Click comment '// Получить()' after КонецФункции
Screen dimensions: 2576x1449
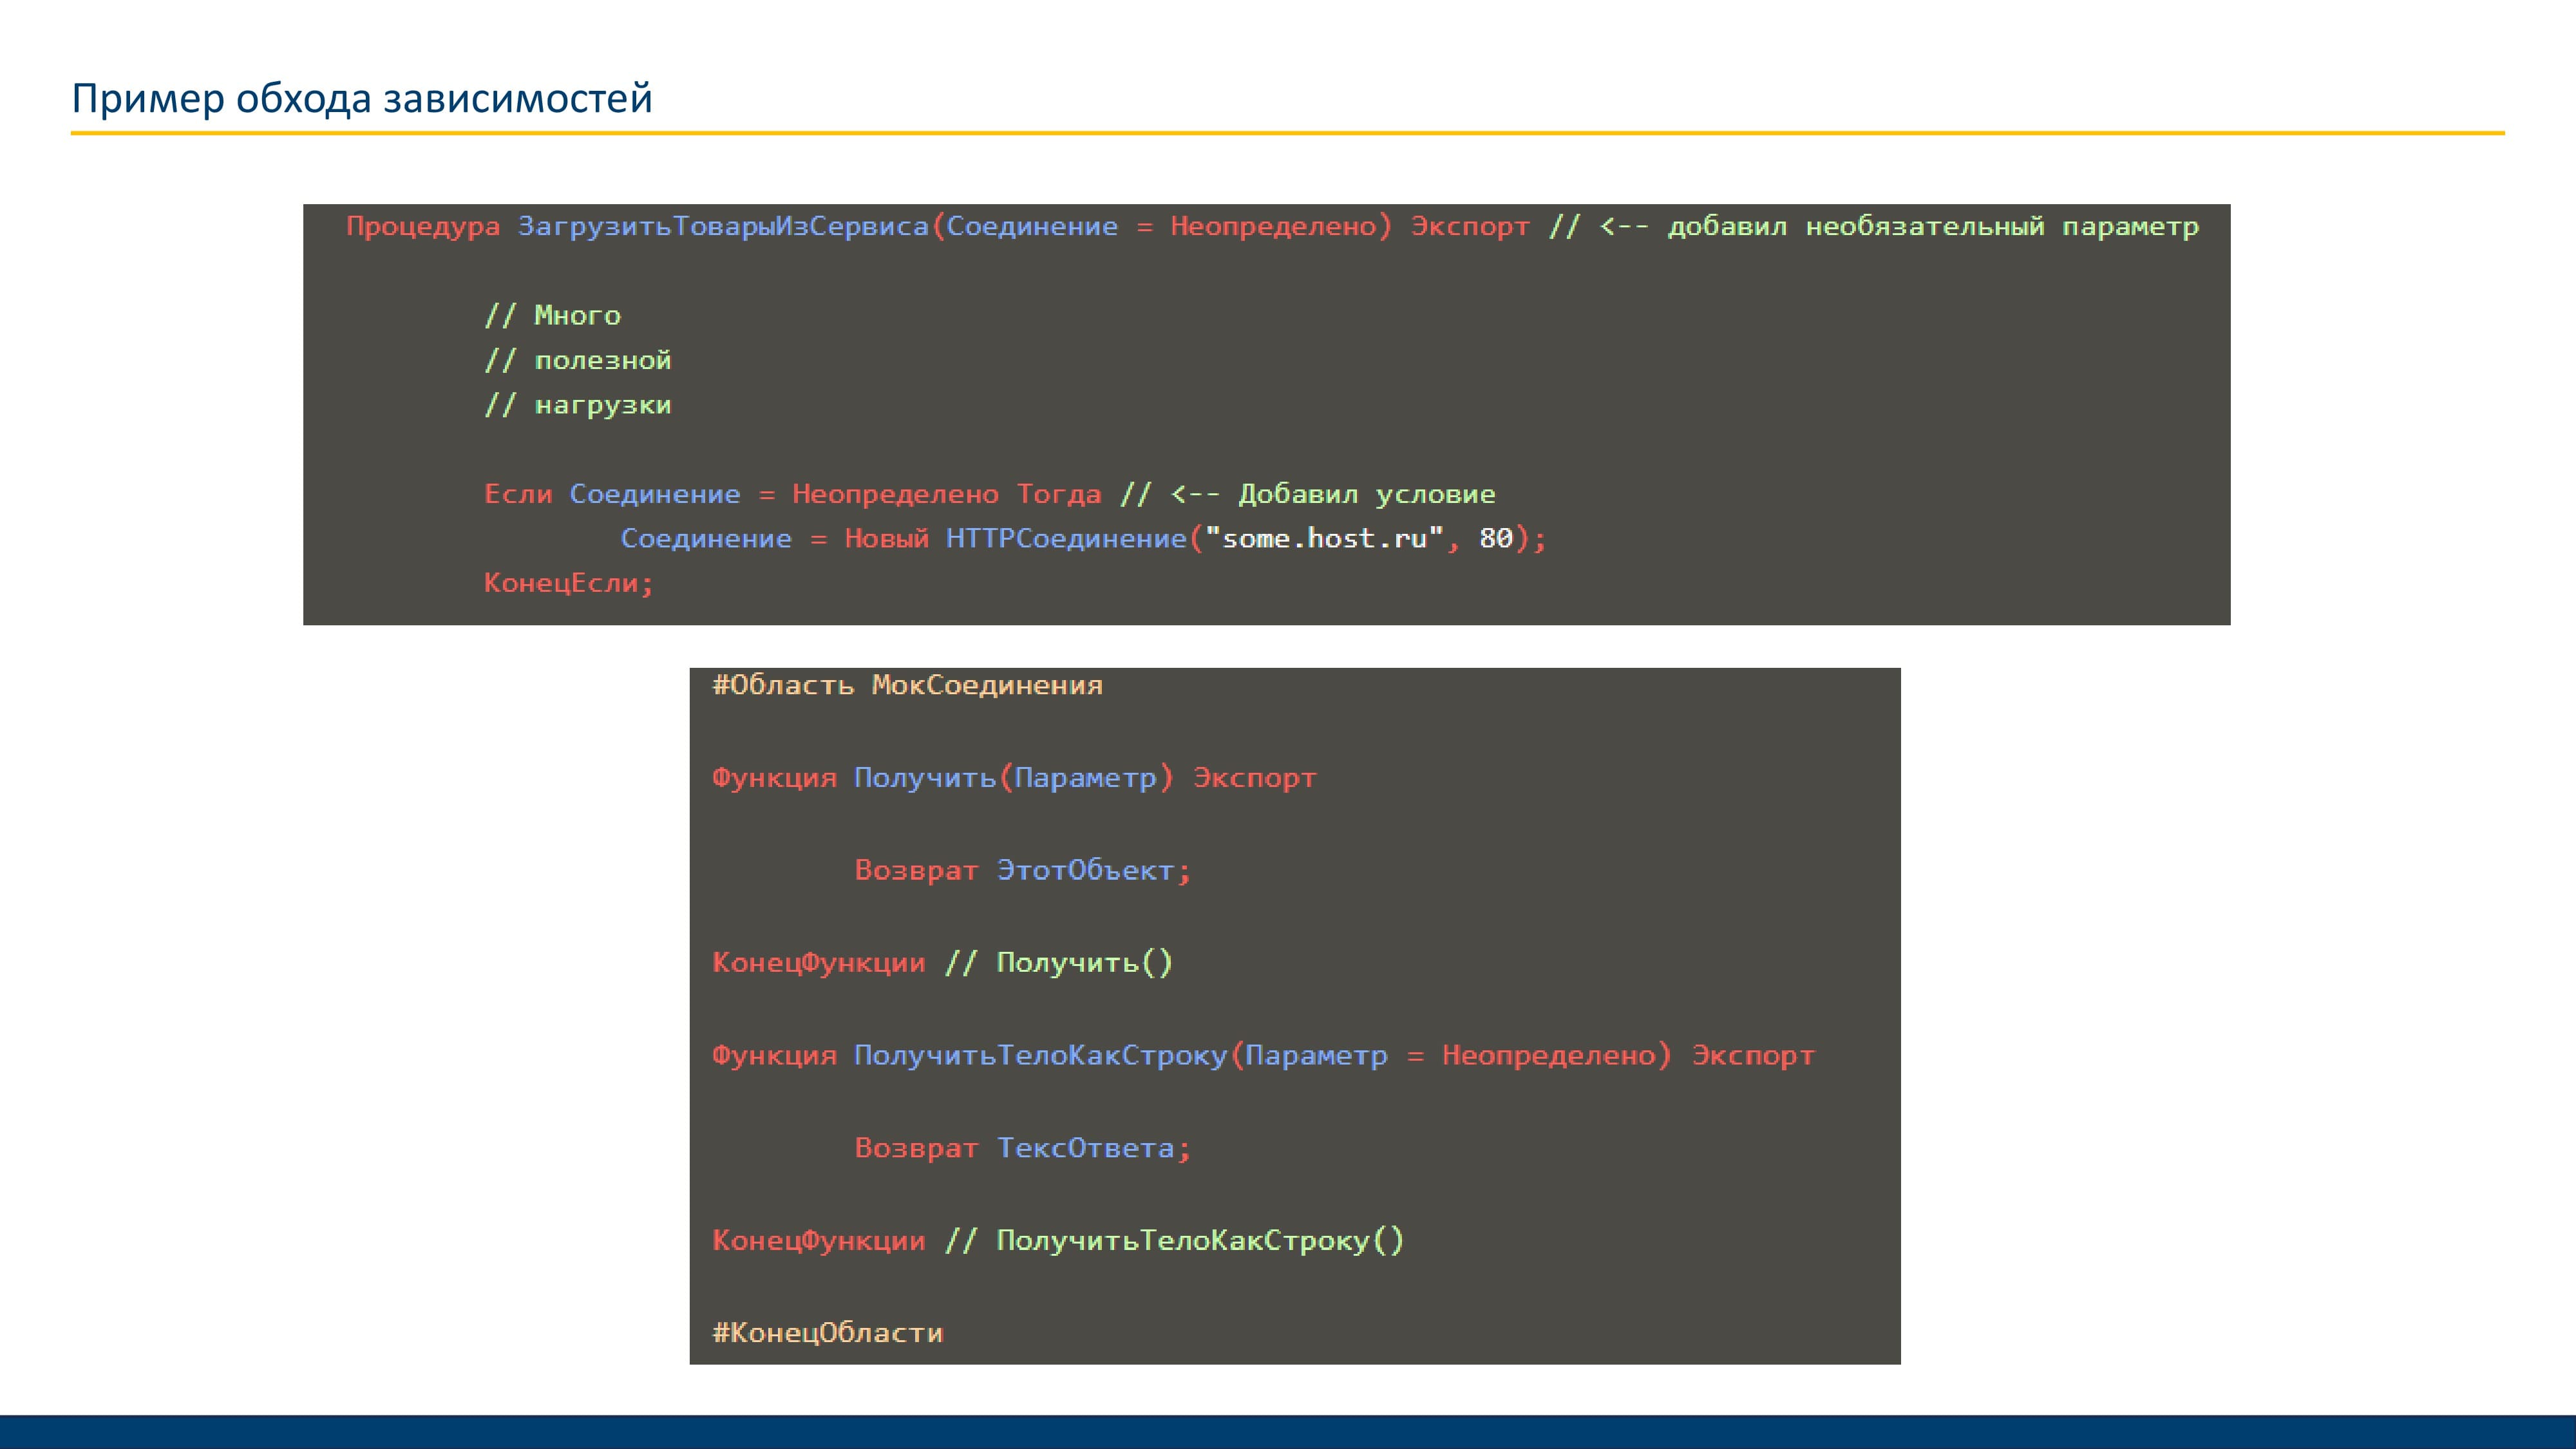pos(1058,963)
